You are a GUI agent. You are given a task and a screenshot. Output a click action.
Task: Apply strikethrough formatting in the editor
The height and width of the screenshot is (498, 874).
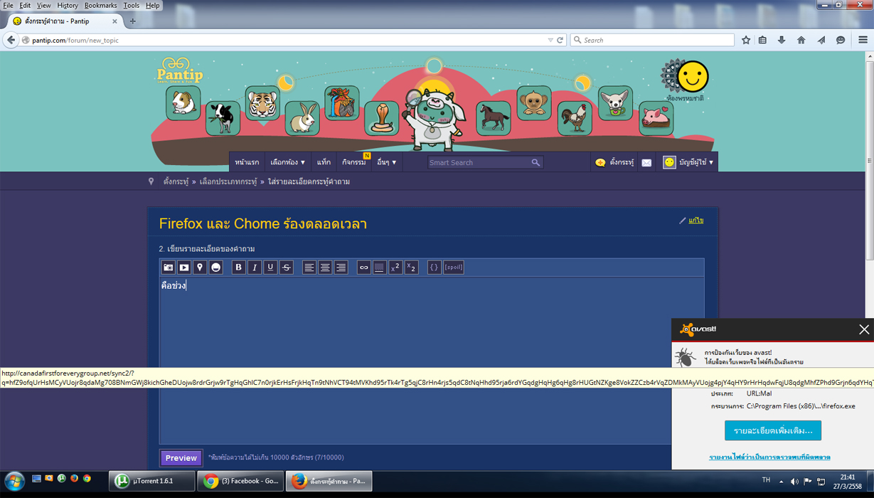click(x=287, y=267)
